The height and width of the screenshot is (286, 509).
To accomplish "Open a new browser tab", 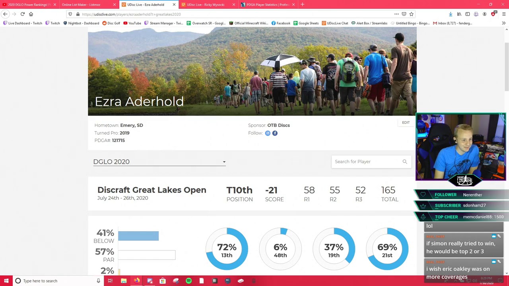I will 303,4.
